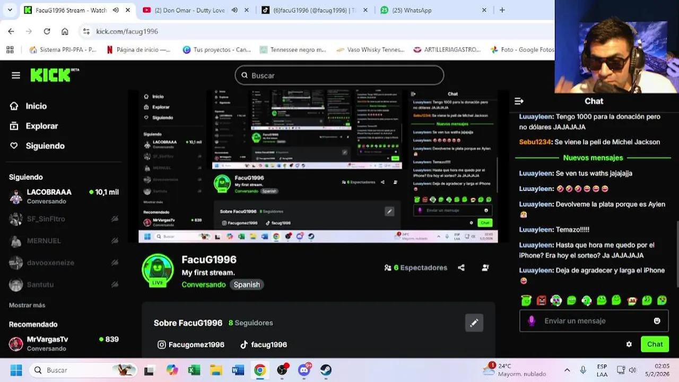This screenshot has width=679, height=382.
Task: Open Facugomez1996 Instagram link
Action: (191, 345)
